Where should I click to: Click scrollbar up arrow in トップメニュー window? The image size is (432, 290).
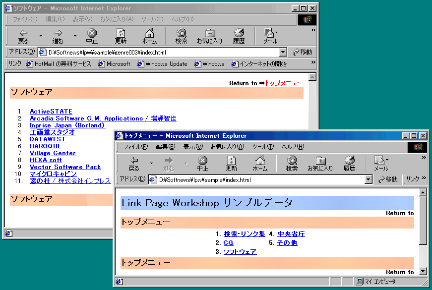[423, 192]
